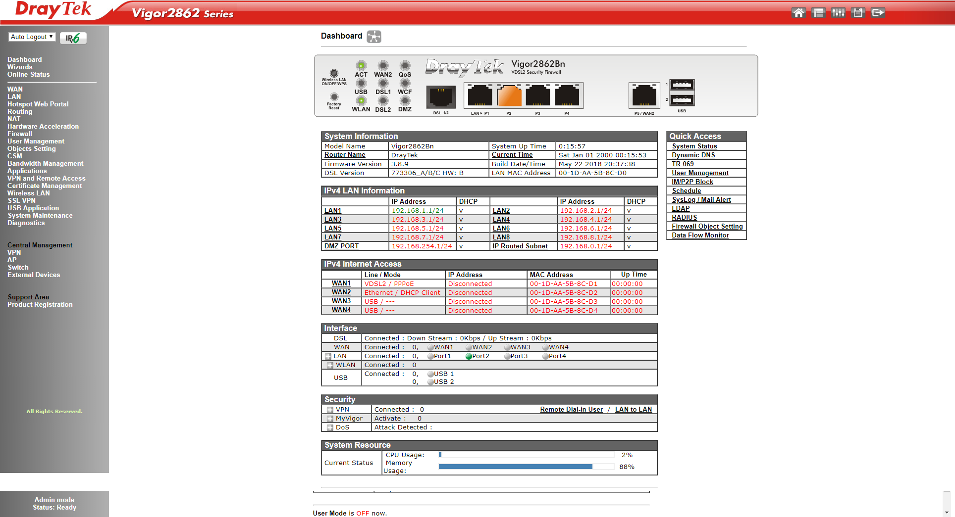Click the Home icon in top bar
Image resolution: width=955 pixels, height=517 pixels.
point(798,13)
